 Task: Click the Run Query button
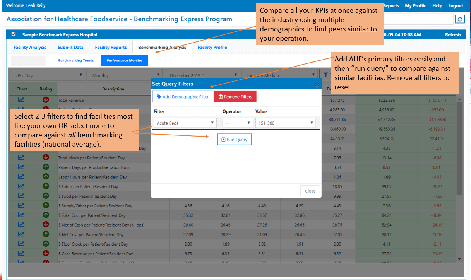coord(234,140)
